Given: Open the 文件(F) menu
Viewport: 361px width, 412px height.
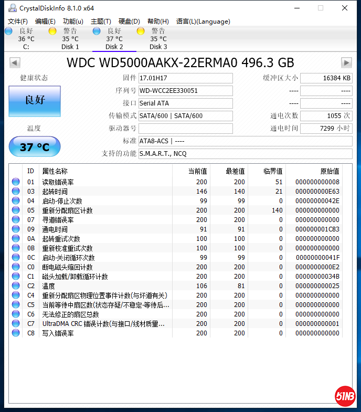Looking at the screenshot, I should [17, 22].
